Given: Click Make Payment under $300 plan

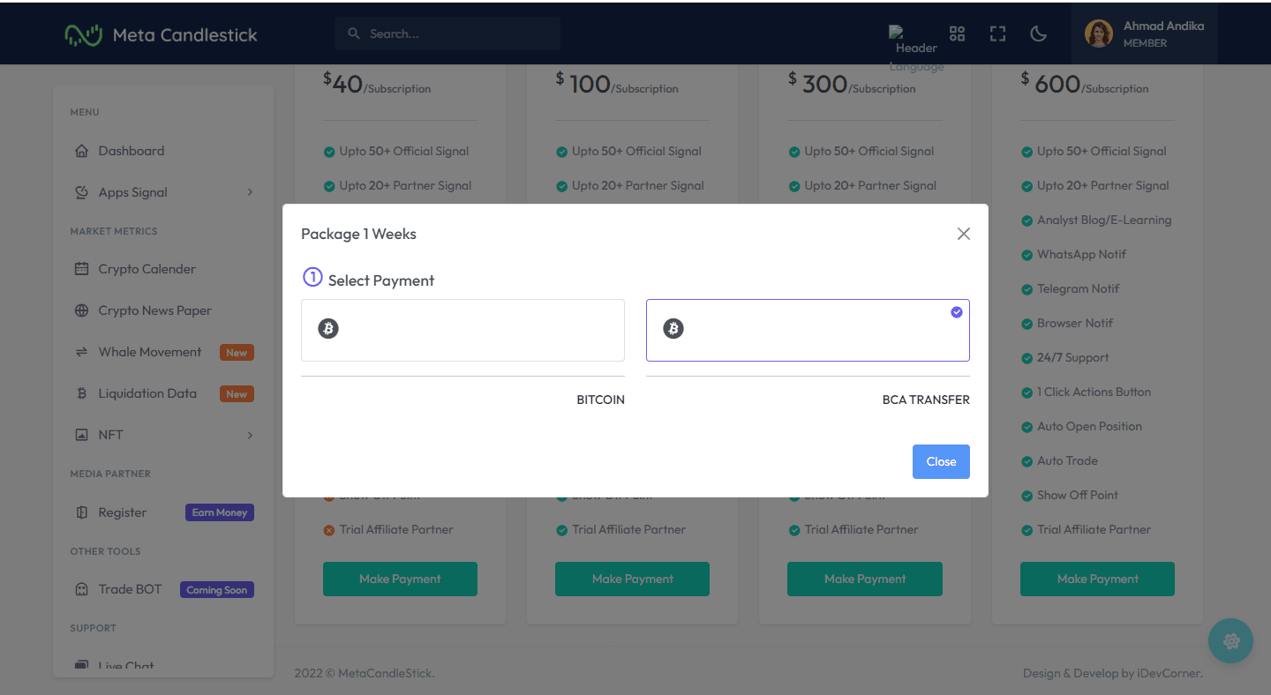Looking at the screenshot, I should pos(865,579).
